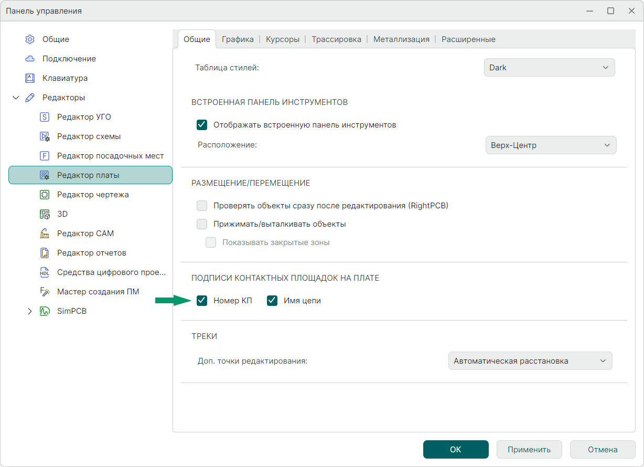Click the Отмена button

[603, 450]
